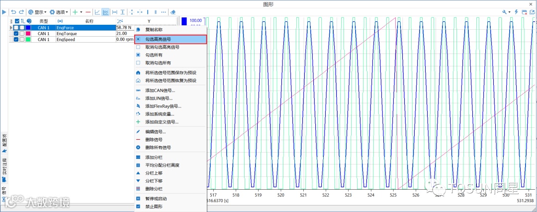Click the red minus remove-signal icon
Image resolution: width=537 pixels, height=212 pixels.
coord(88,12)
